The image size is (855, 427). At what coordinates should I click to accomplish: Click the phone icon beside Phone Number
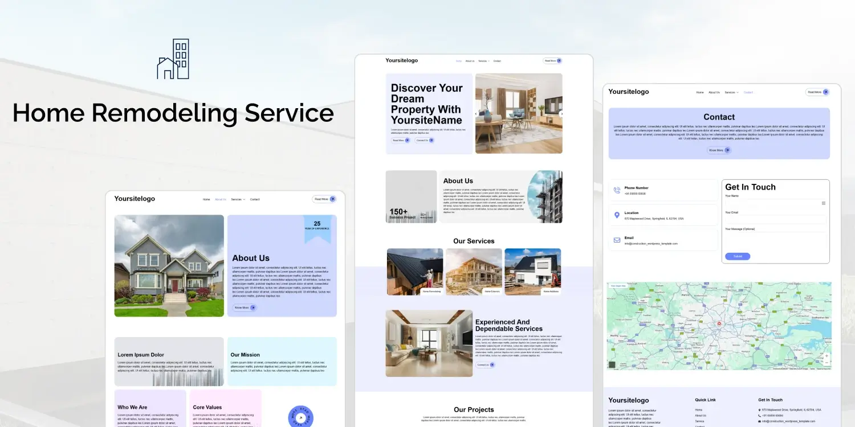617,190
